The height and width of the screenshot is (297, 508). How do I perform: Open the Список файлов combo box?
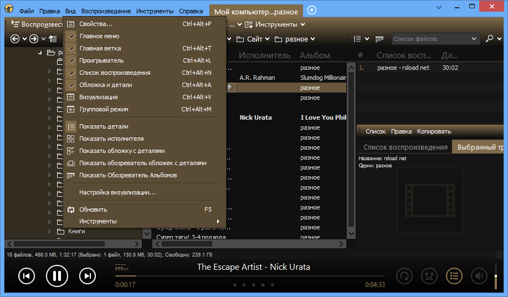(435, 39)
